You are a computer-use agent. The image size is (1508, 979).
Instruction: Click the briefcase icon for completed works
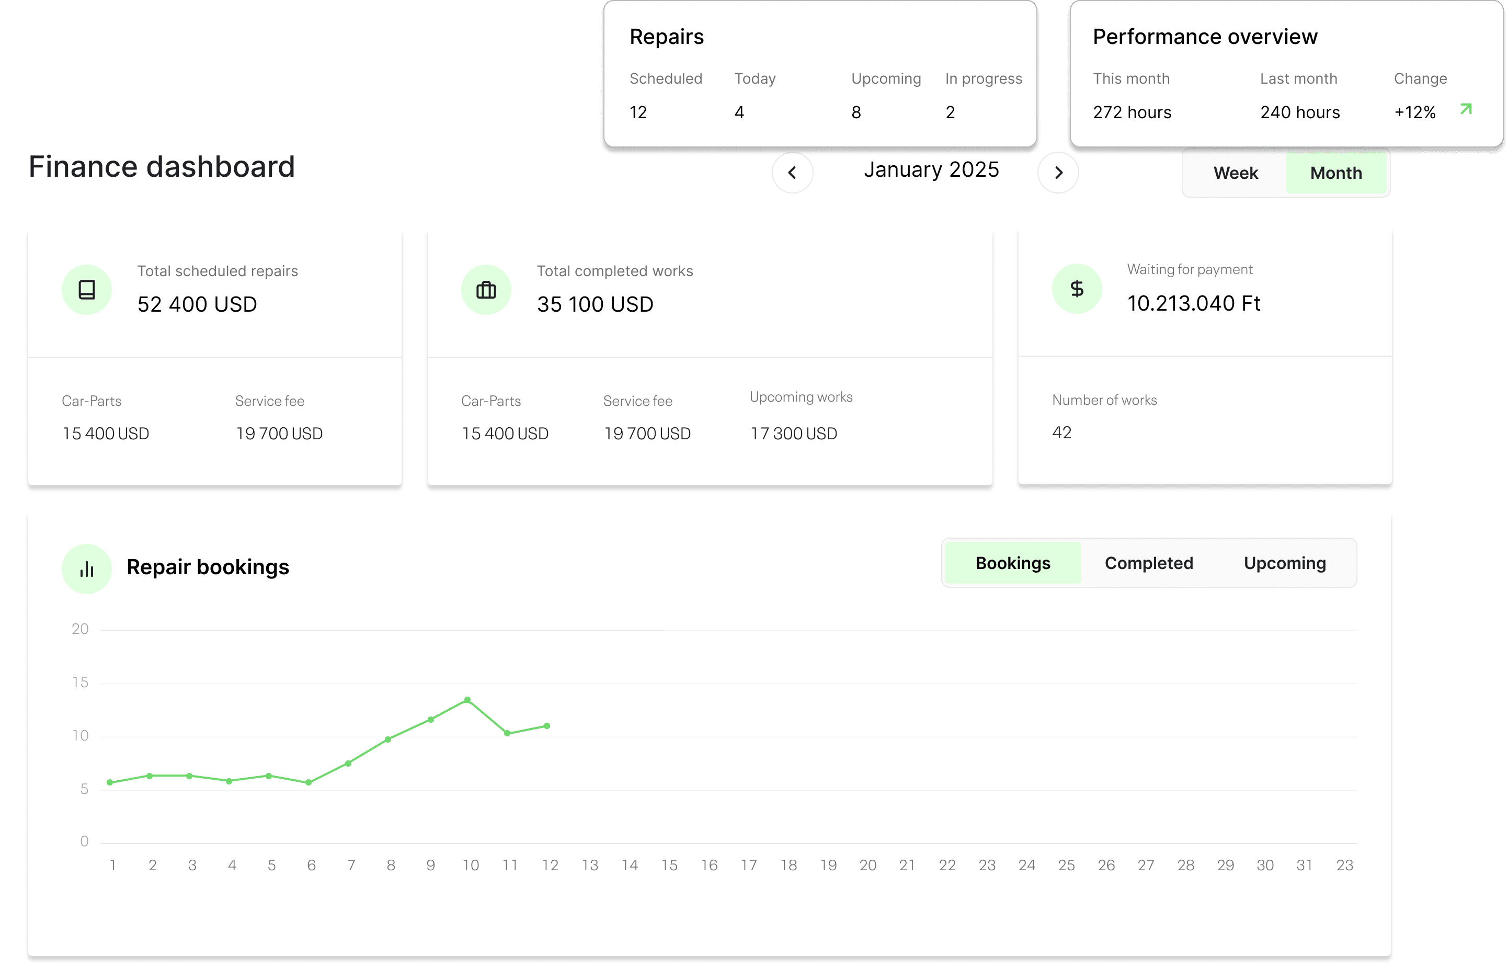tap(486, 290)
